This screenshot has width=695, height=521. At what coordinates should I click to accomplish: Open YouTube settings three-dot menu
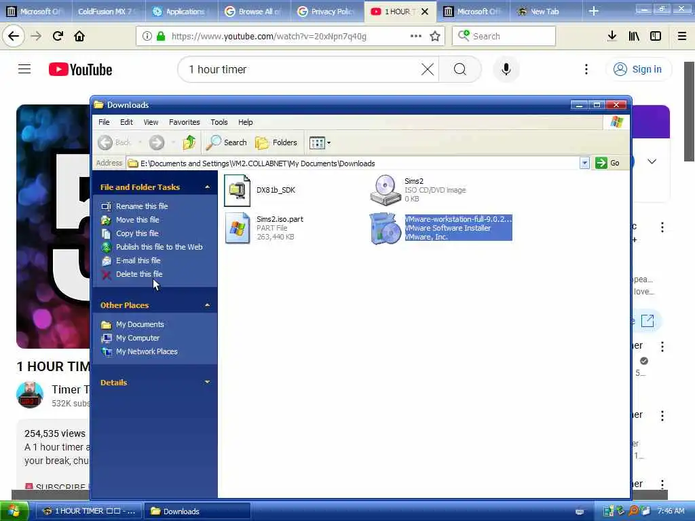tap(586, 69)
